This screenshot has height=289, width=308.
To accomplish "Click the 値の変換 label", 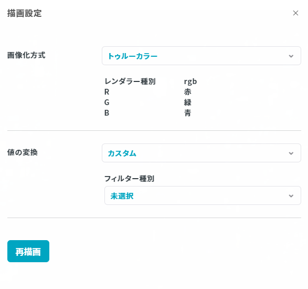I will click(x=23, y=152).
